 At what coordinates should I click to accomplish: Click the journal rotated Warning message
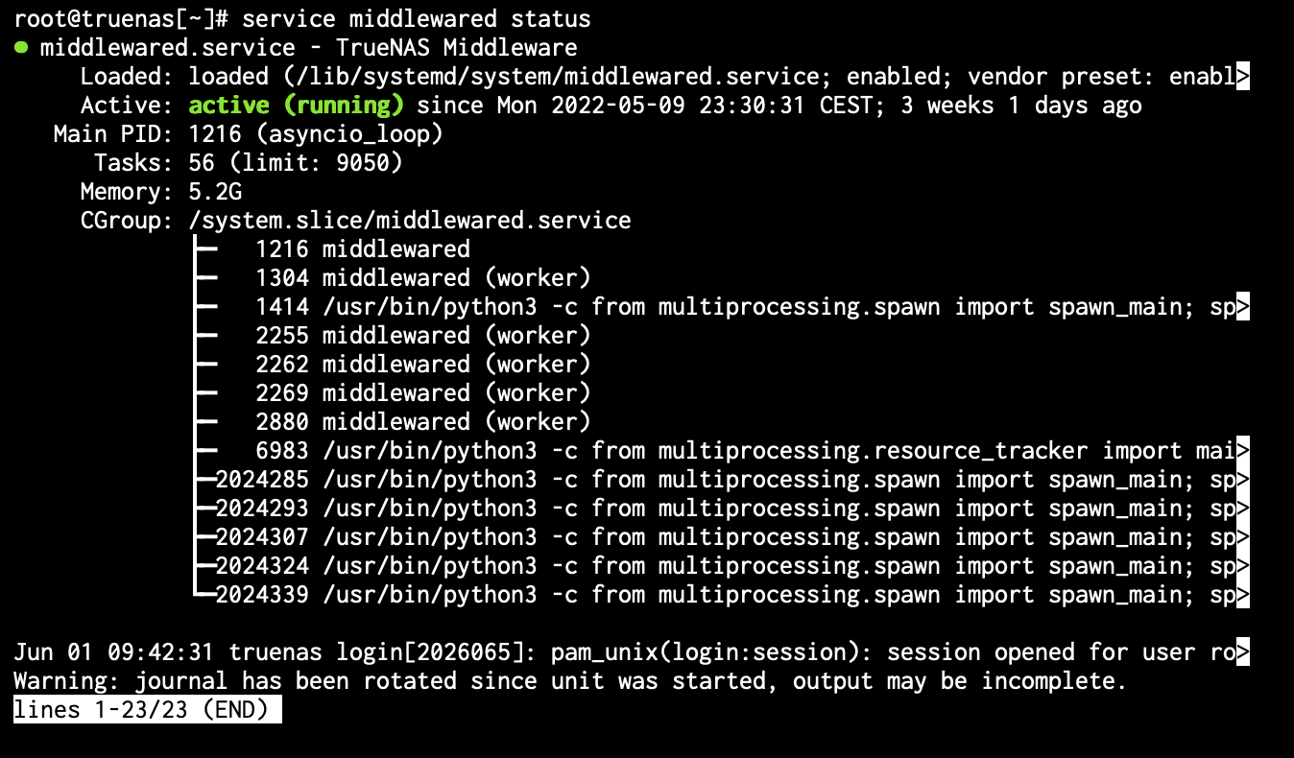point(569,681)
